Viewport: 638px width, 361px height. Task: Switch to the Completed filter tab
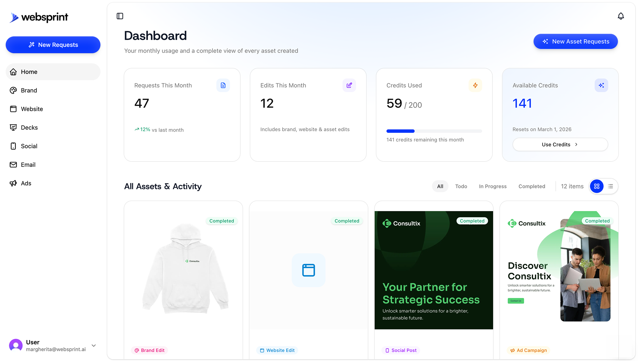pyautogui.click(x=532, y=186)
